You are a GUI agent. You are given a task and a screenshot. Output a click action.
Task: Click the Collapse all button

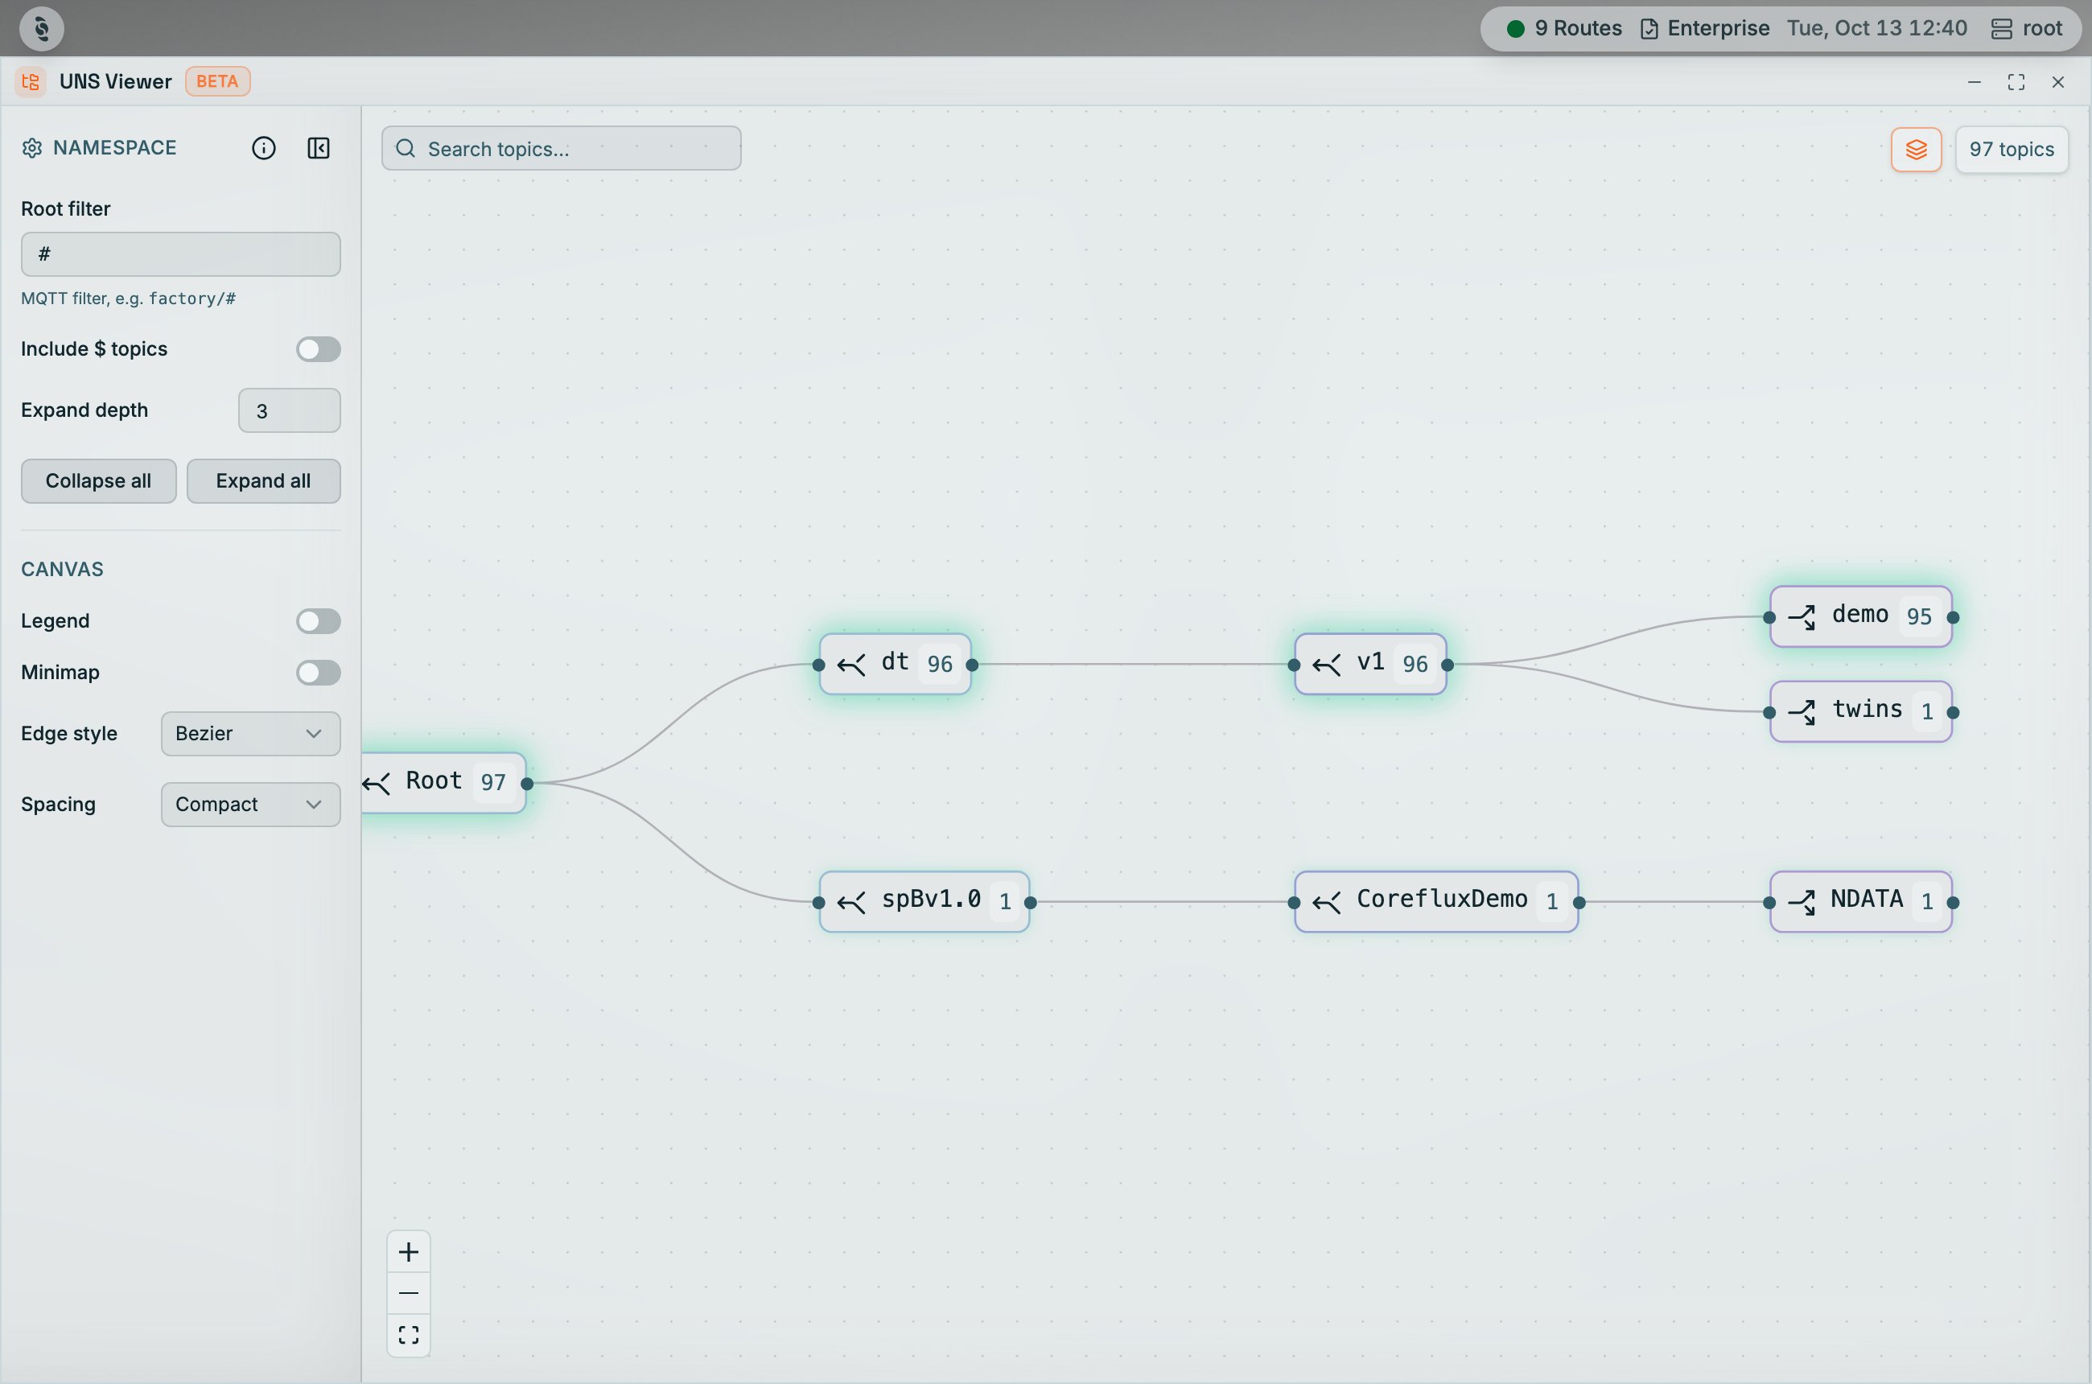(x=99, y=481)
